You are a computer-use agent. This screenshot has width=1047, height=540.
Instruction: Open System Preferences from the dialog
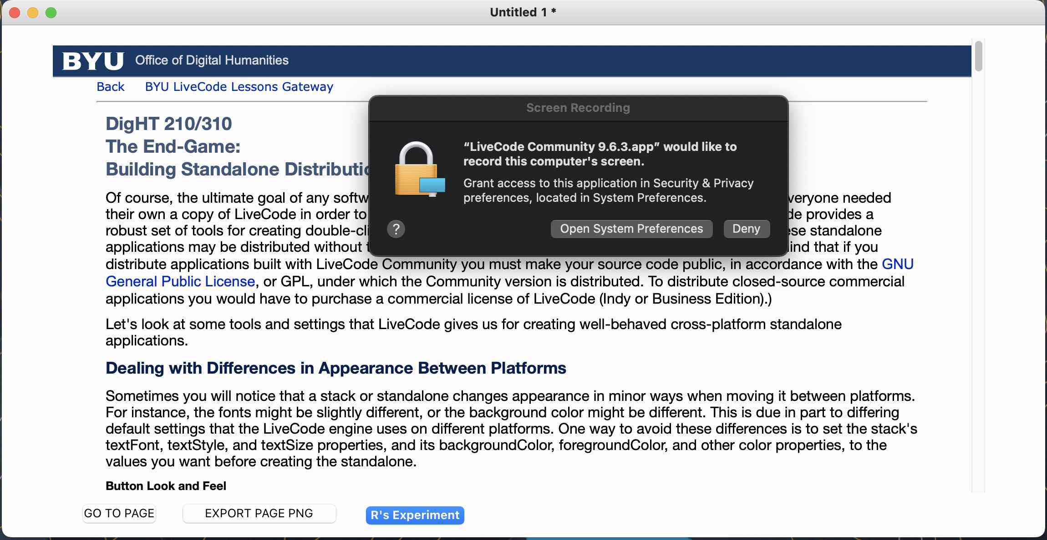click(x=631, y=229)
